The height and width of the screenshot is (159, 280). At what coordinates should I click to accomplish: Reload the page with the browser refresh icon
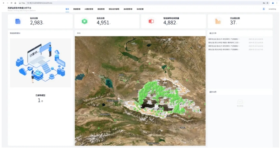click(x=11, y=3)
